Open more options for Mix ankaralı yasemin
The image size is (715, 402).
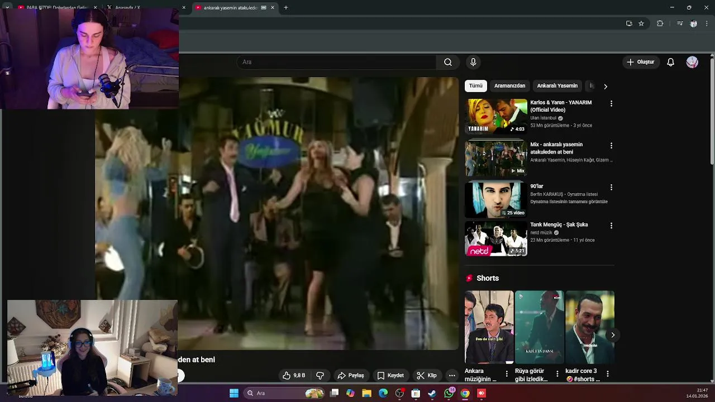point(611,145)
